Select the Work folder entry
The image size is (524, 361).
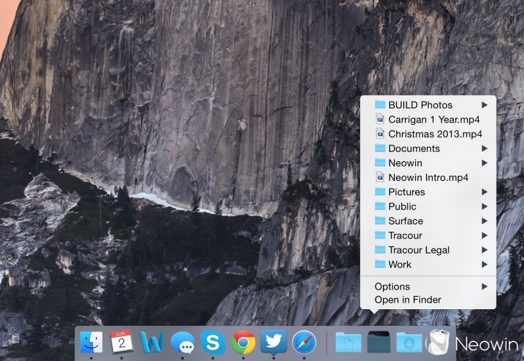(x=399, y=265)
